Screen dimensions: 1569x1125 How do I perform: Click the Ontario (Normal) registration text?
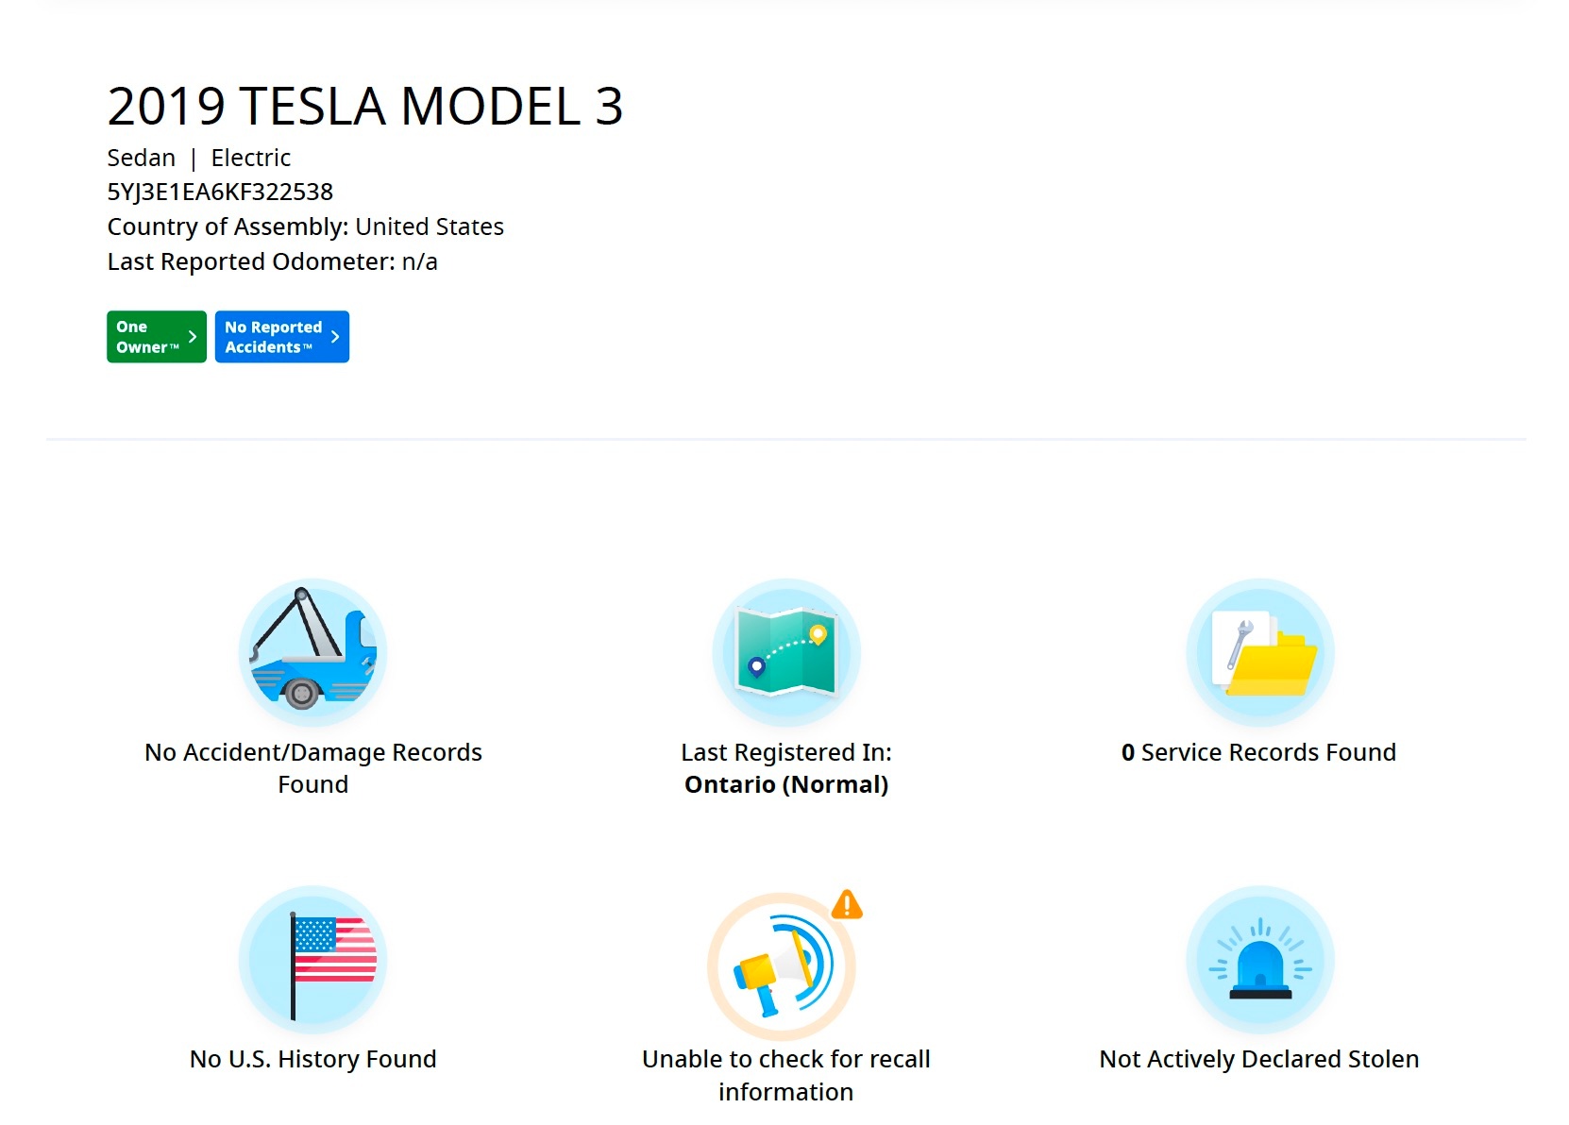coord(786,784)
